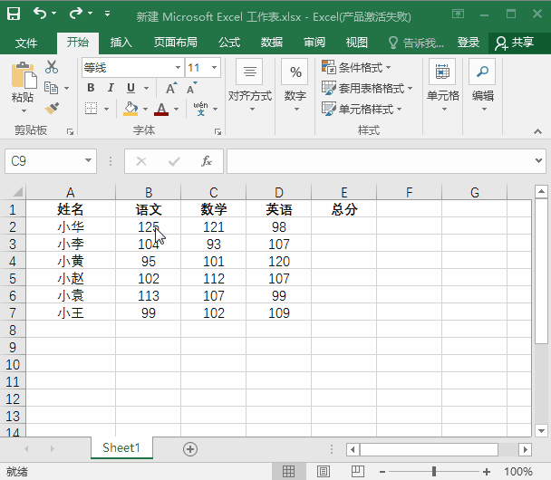The height and width of the screenshot is (480, 551).
Task: Click the Format Painter brush icon
Action: click(x=51, y=109)
